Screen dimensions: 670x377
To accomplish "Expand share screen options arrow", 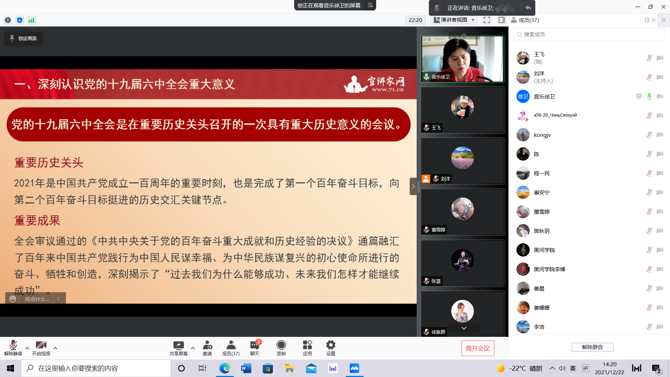I will (x=193, y=348).
